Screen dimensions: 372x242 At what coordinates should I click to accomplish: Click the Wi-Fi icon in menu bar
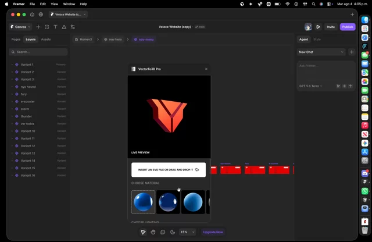tap(288, 4)
